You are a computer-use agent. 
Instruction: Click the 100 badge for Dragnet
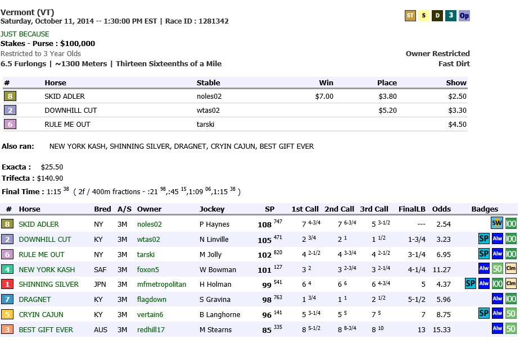[x=510, y=299]
